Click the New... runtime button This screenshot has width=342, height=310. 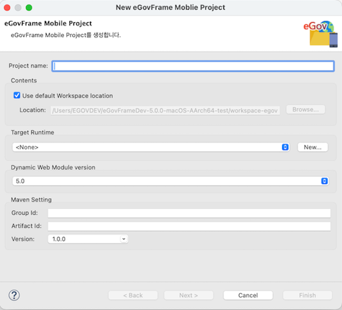point(312,147)
